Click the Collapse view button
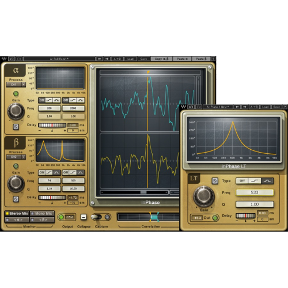The image size is (288, 288). tap(84, 217)
